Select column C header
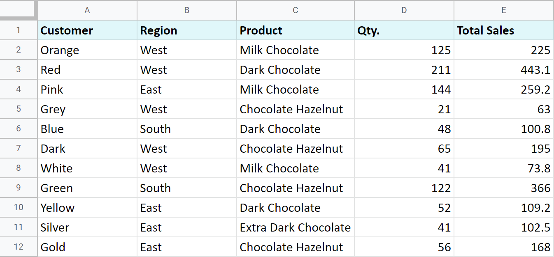Viewport: 554px width, 257px height. click(x=295, y=11)
